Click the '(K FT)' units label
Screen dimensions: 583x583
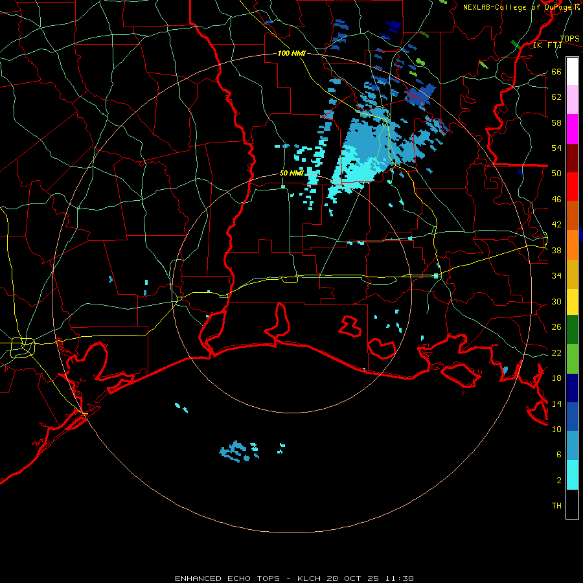pos(547,45)
